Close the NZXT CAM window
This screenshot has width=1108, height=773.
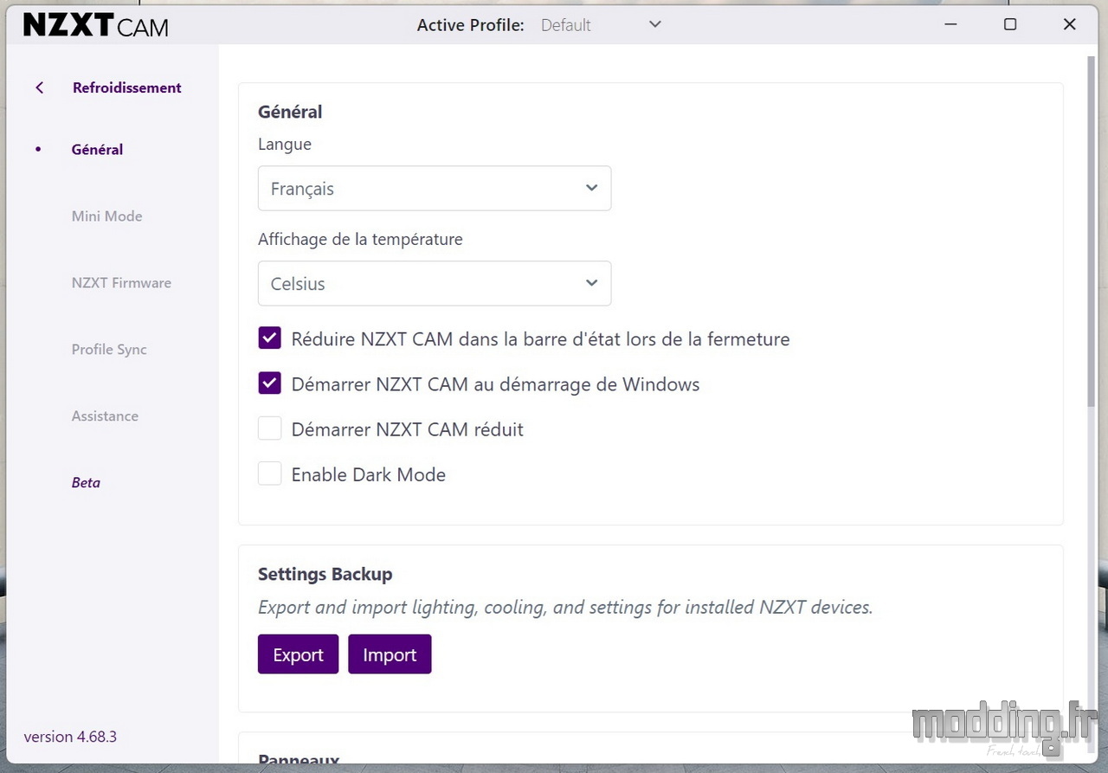(x=1069, y=24)
